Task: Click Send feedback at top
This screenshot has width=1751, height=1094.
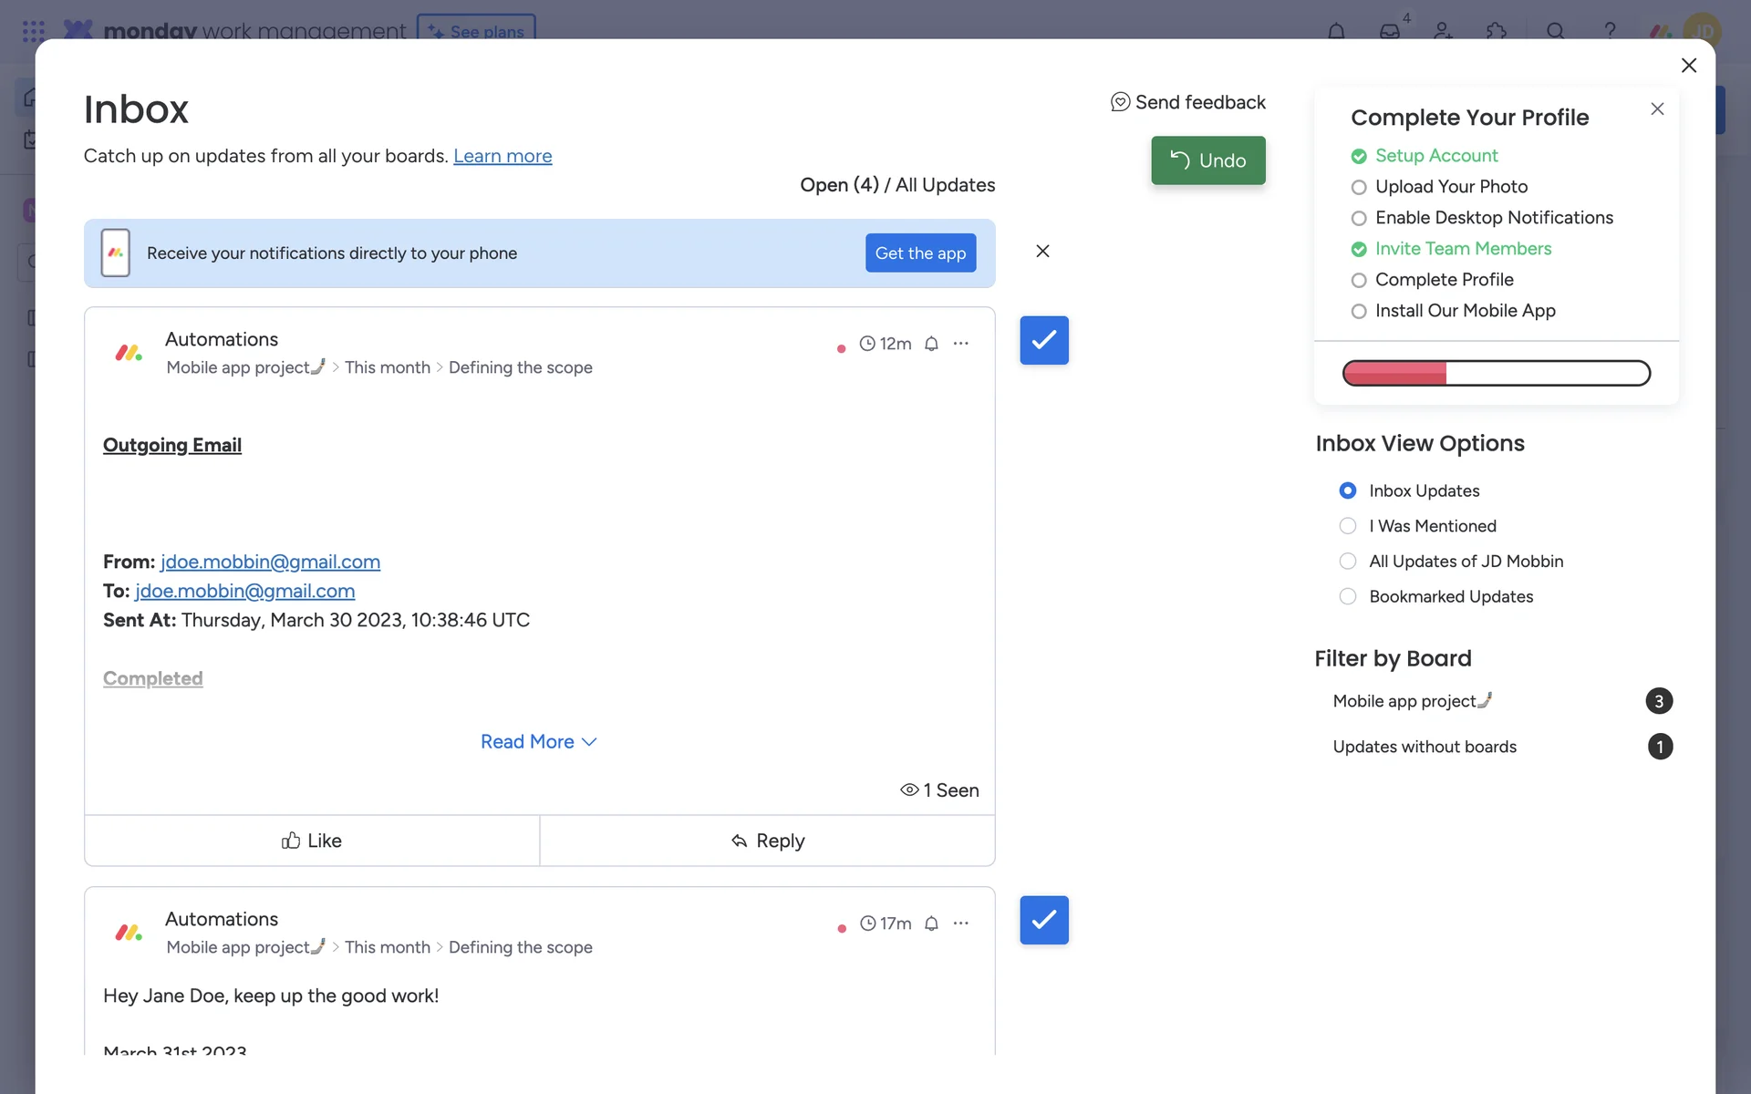Action: [x=1187, y=102]
